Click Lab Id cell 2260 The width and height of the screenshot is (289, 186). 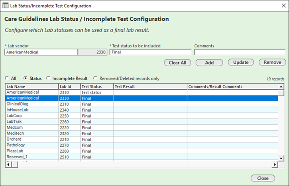click(69, 122)
